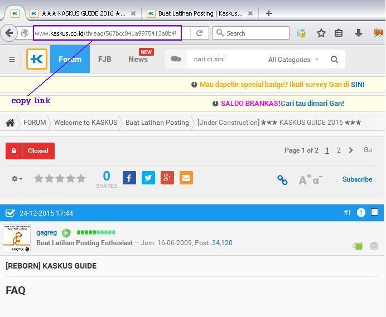Viewport: 386px width, 317px height.
Task: Switch to the KASKUS GUIDE 2016 tab
Action: [83, 13]
